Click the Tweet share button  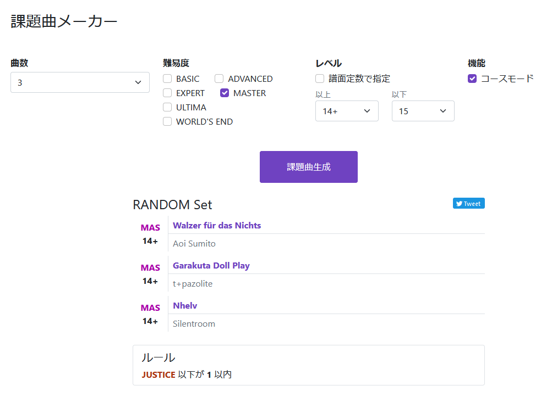point(468,203)
